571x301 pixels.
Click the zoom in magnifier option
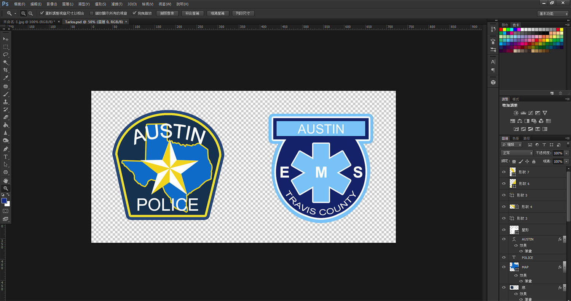click(24, 13)
